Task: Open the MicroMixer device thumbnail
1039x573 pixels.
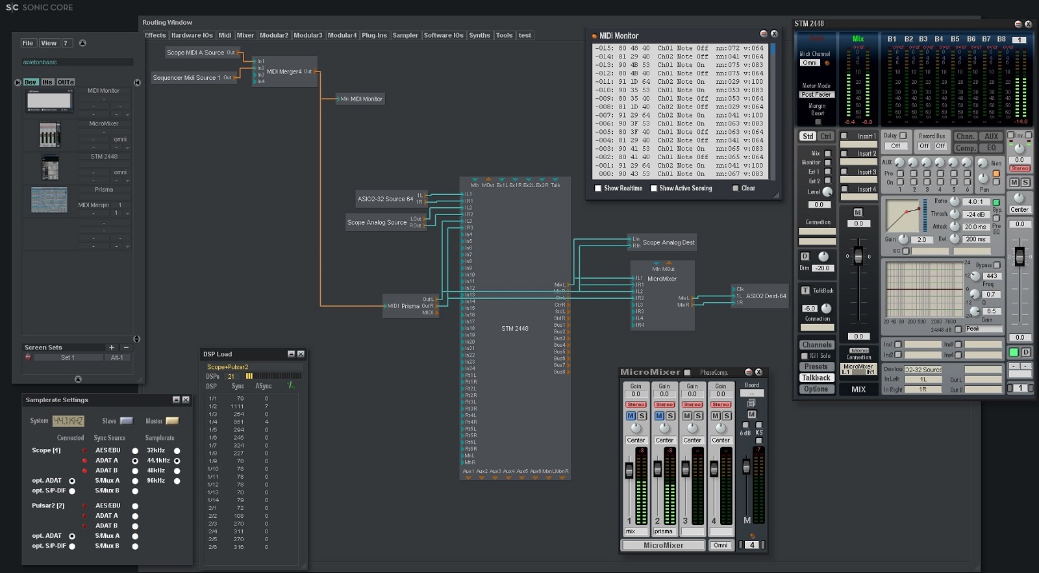Action: coord(50,134)
